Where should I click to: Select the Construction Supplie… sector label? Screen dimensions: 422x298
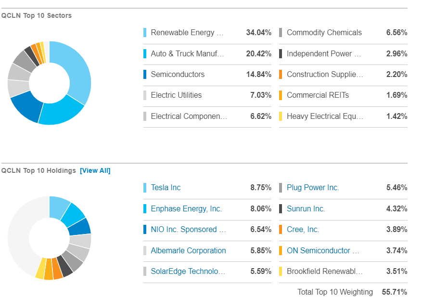point(325,74)
